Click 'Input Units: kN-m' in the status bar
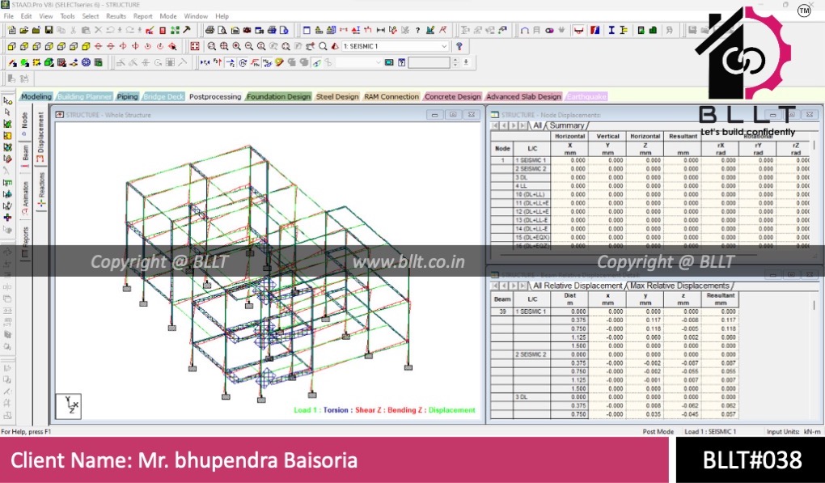The image size is (825, 483). pyautogui.click(x=793, y=431)
